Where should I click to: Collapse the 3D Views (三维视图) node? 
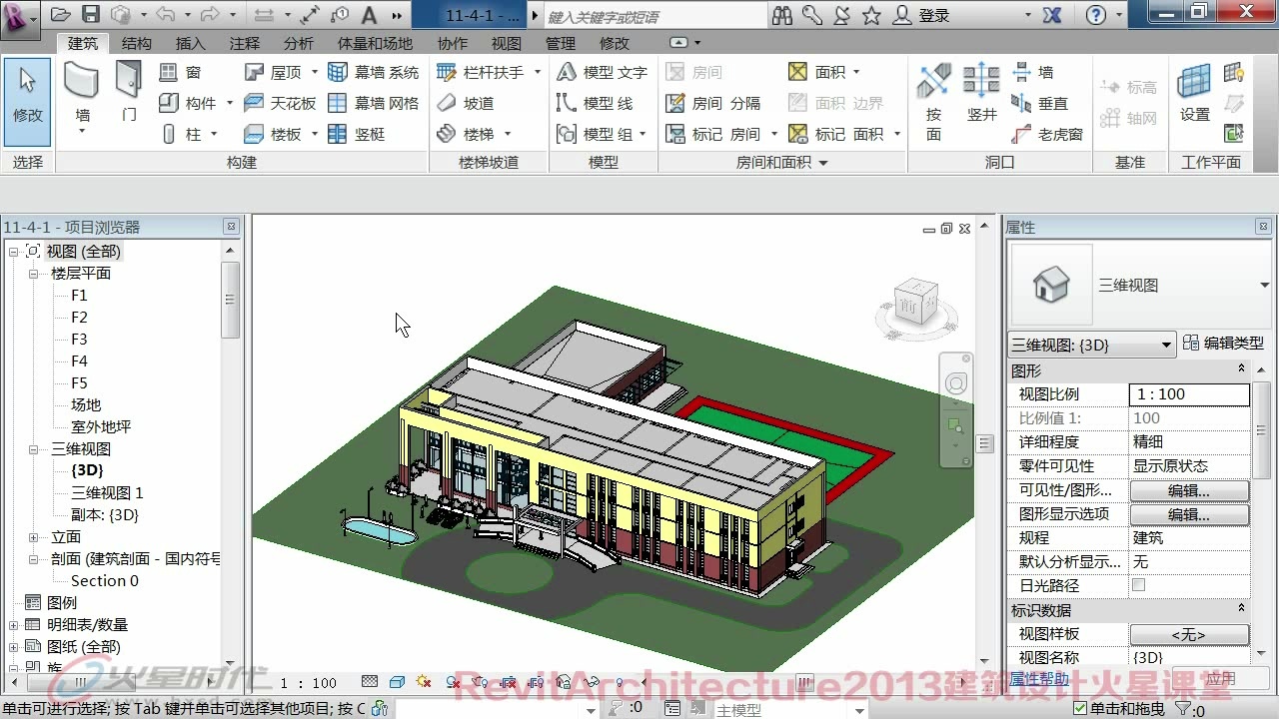click(33, 449)
